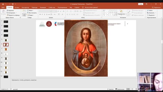163x92 pixels.
Task: Open Заливка фигуры shape fill
Action: point(138,10)
